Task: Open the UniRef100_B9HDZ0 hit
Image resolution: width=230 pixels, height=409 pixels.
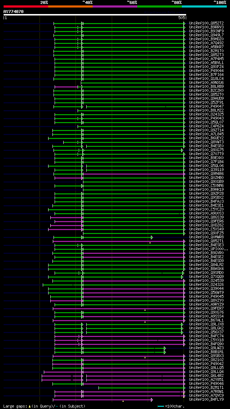Action: click(x=206, y=39)
